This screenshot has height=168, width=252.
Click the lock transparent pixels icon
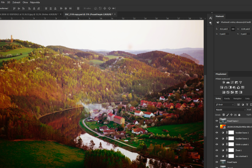[x=223, y=115]
